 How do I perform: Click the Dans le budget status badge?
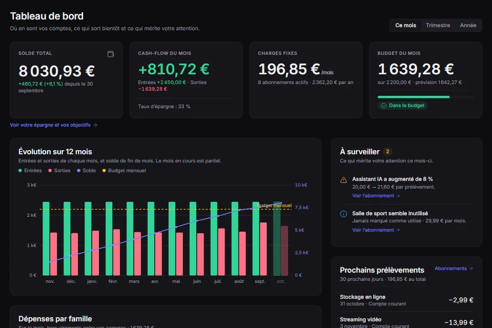click(x=403, y=106)
